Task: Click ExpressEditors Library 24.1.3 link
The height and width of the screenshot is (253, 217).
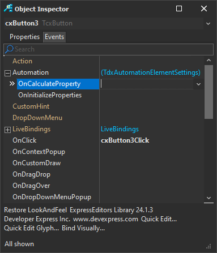Action: point(111,210)
